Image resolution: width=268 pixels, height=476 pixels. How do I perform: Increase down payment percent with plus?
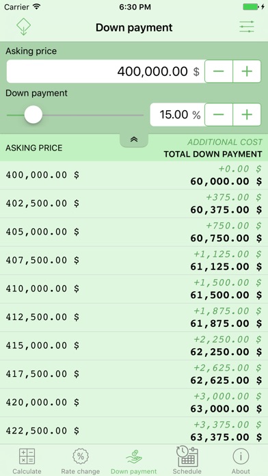click(x=247, y=115)
